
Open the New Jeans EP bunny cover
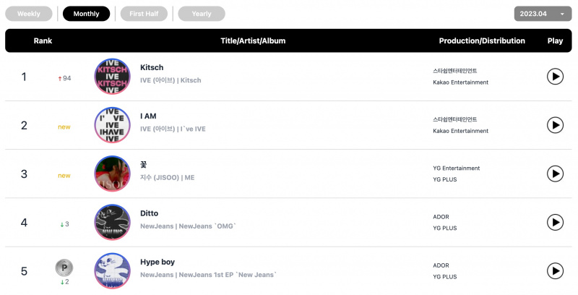[113, 271]
